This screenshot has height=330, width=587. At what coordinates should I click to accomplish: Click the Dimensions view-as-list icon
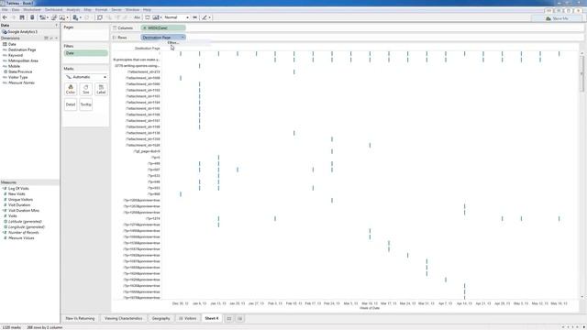[x=47, y=38]
